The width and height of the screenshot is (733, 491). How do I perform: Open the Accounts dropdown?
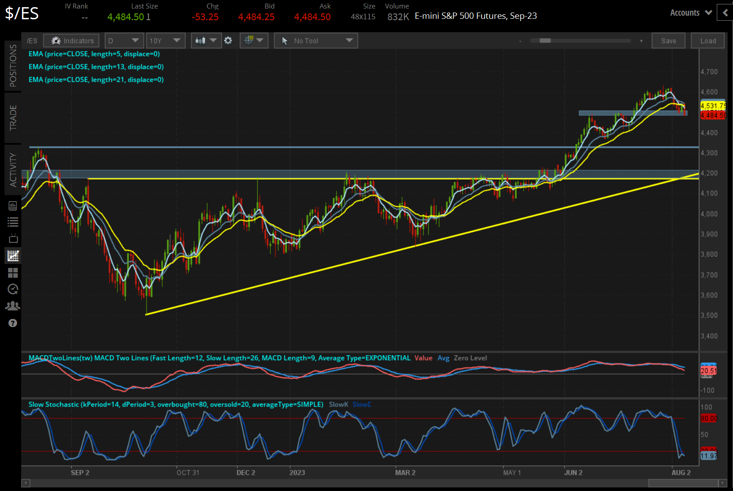(690, 13)
